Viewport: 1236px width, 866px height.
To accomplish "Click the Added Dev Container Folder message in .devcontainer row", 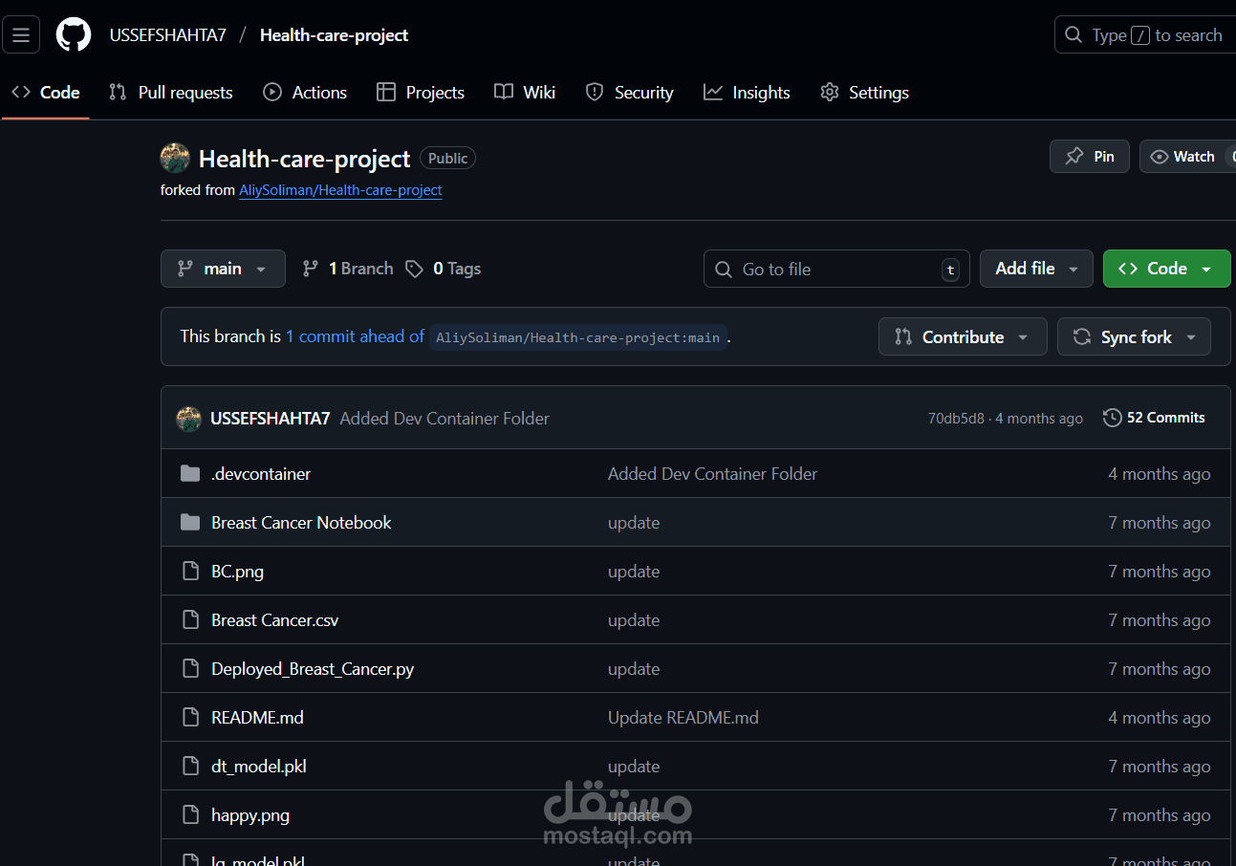I will point(713,474).
